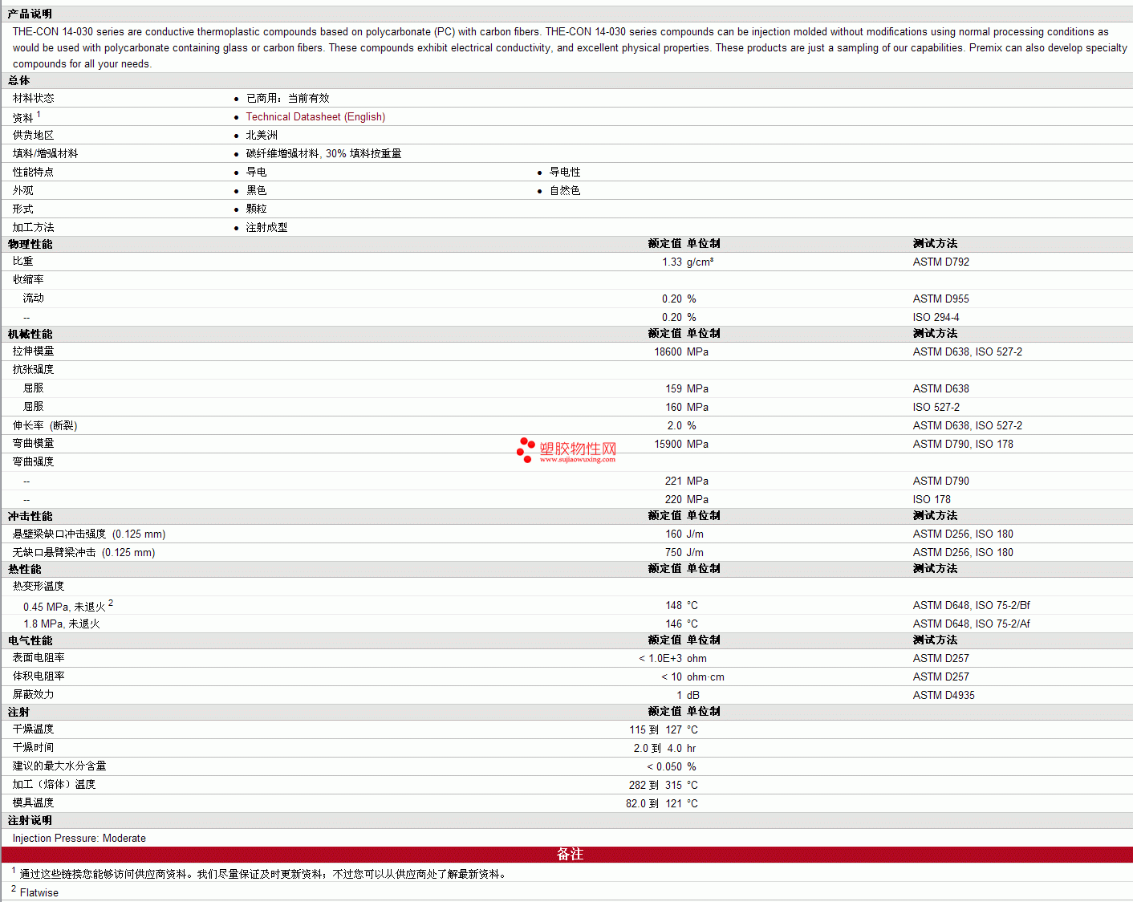Click ISO 527-2 method in 160 MPa row
This screenshot has width=1133, height=902.
936,408
